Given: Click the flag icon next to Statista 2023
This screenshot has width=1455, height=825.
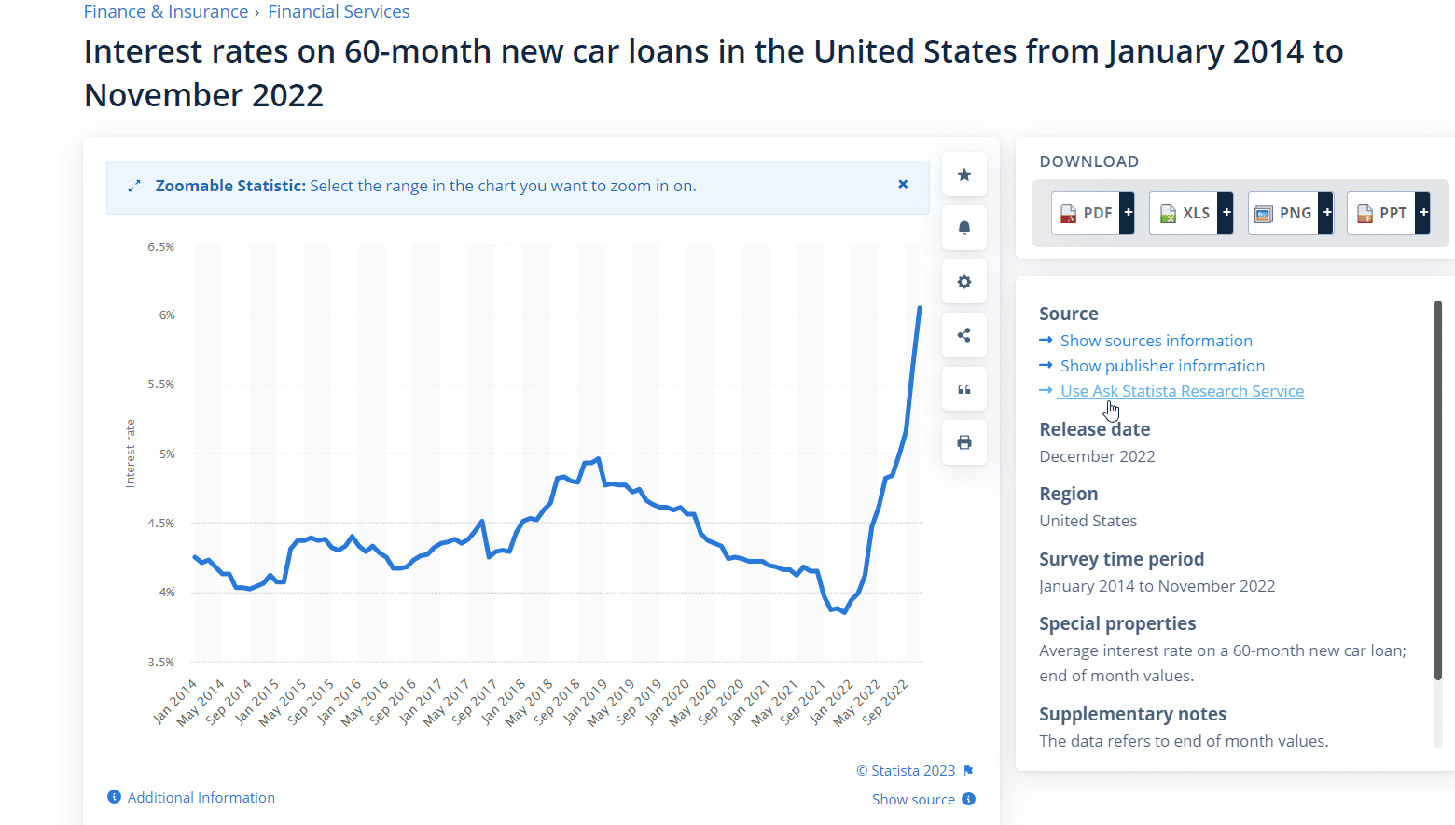Looking at the screenshot, I should click(968, 770).
